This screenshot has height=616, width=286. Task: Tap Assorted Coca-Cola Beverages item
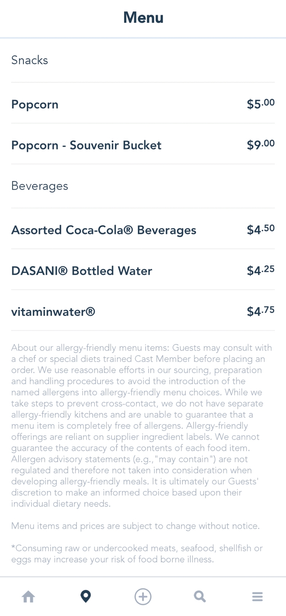[x=104, y=230]
